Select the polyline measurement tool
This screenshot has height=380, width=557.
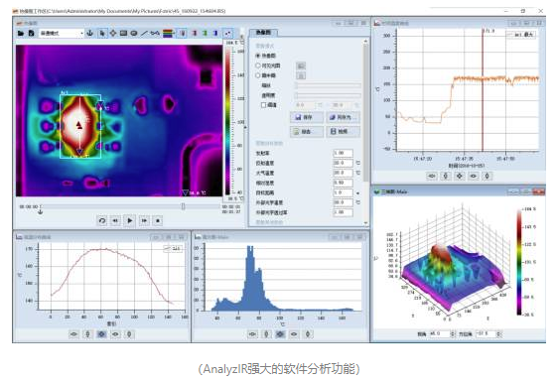[x=155, y=33]
